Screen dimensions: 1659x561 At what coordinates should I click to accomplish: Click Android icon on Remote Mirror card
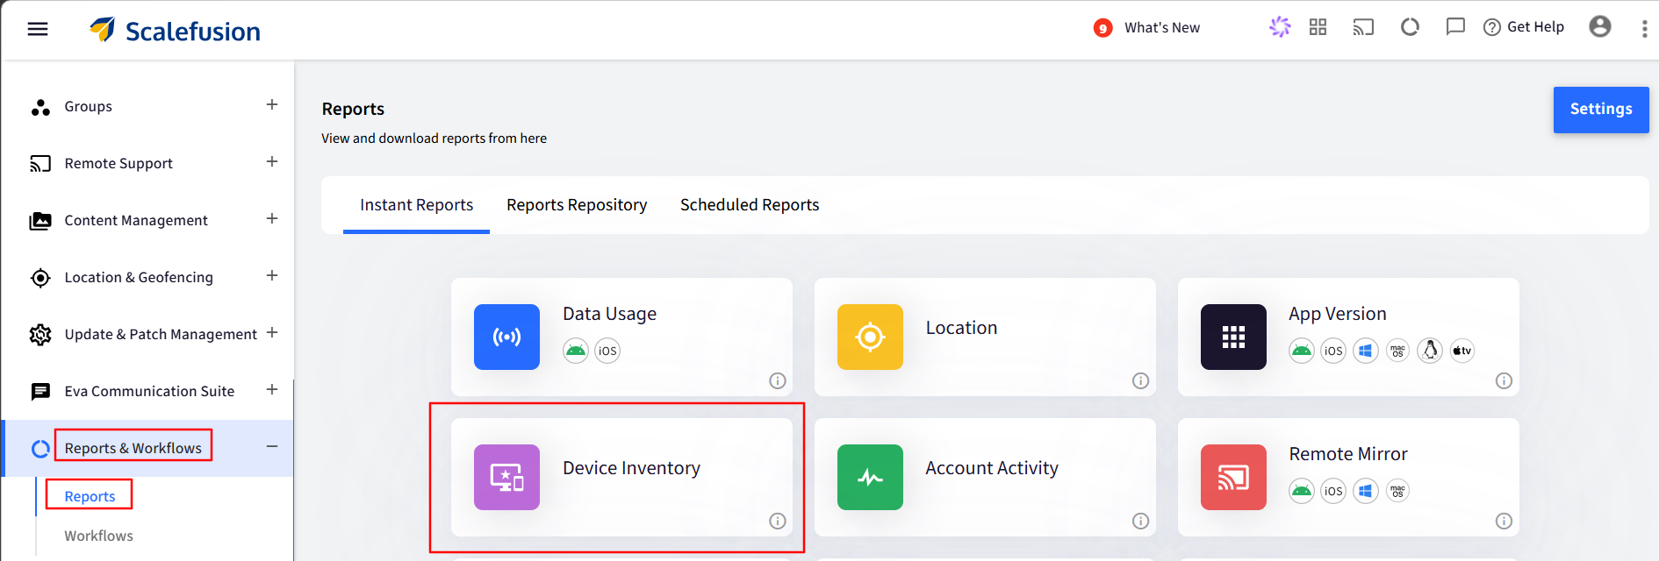click(1302, 491)
